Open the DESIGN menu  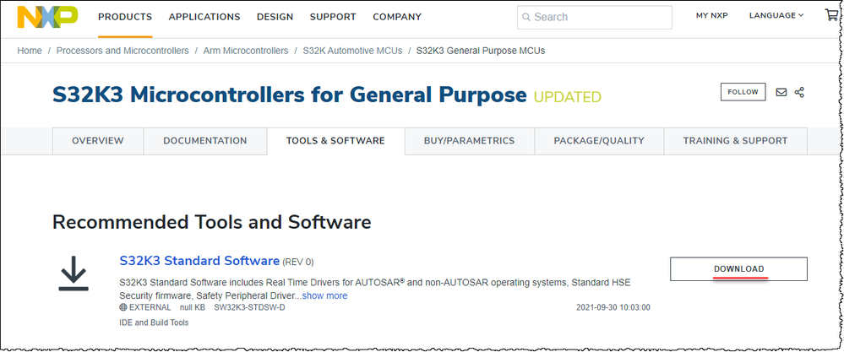click(x=275, y=17)
